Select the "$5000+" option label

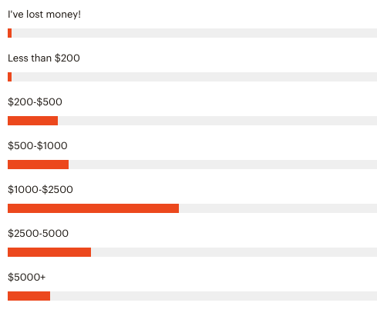coord(26,278)
